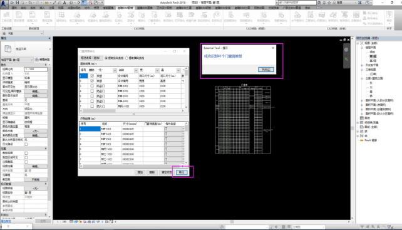Open component type dropdown for first recognized row
This screenshot has width=402, height=230.
point(183,128)
